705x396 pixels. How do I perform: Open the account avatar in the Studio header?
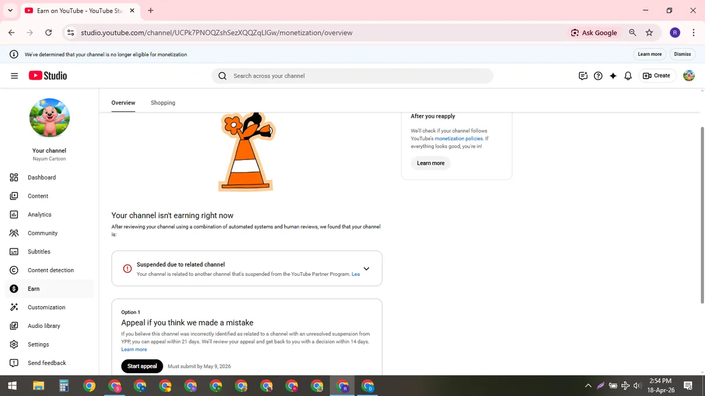(x=689, y=76)
